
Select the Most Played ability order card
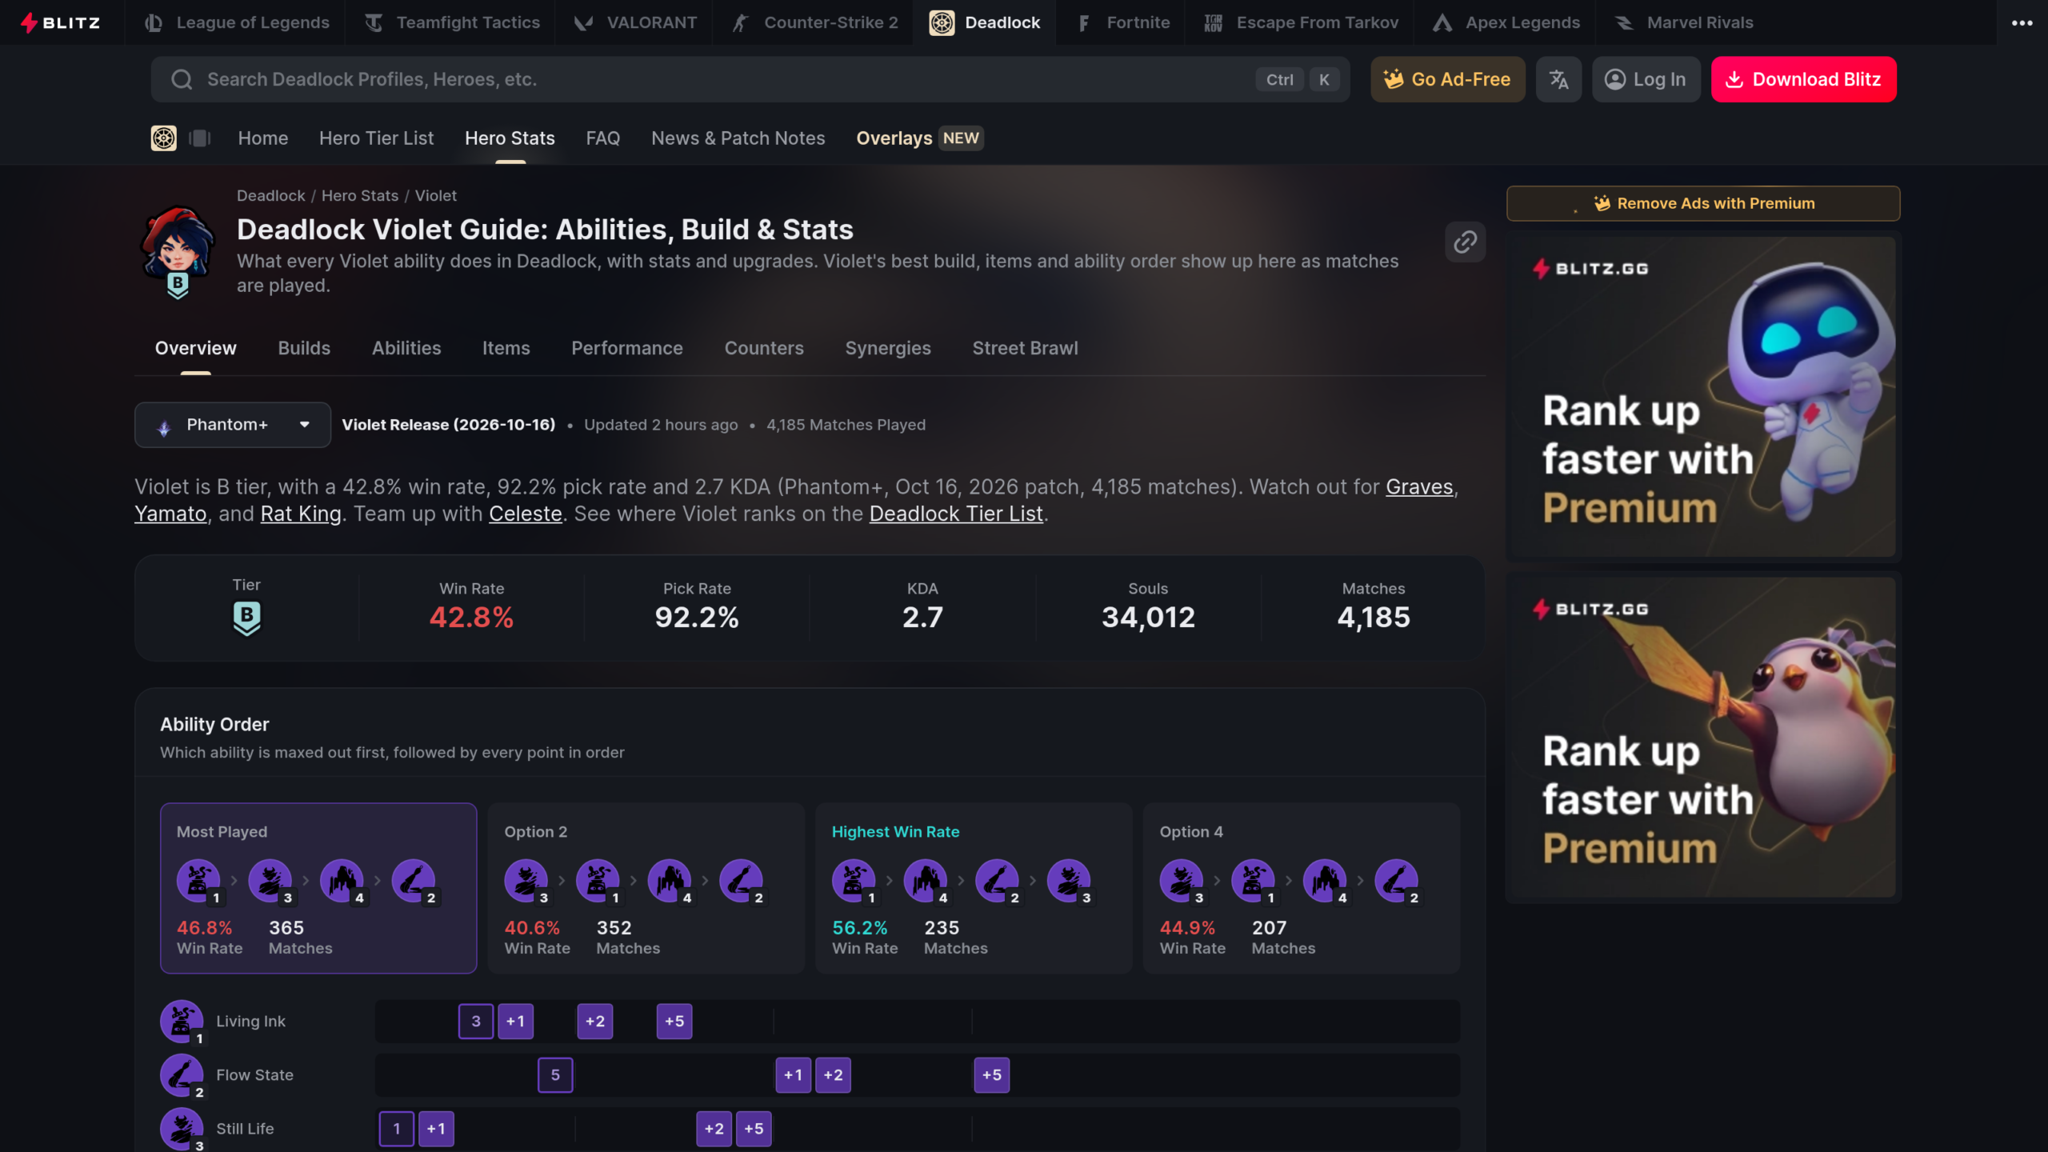[x=318, y=888]
